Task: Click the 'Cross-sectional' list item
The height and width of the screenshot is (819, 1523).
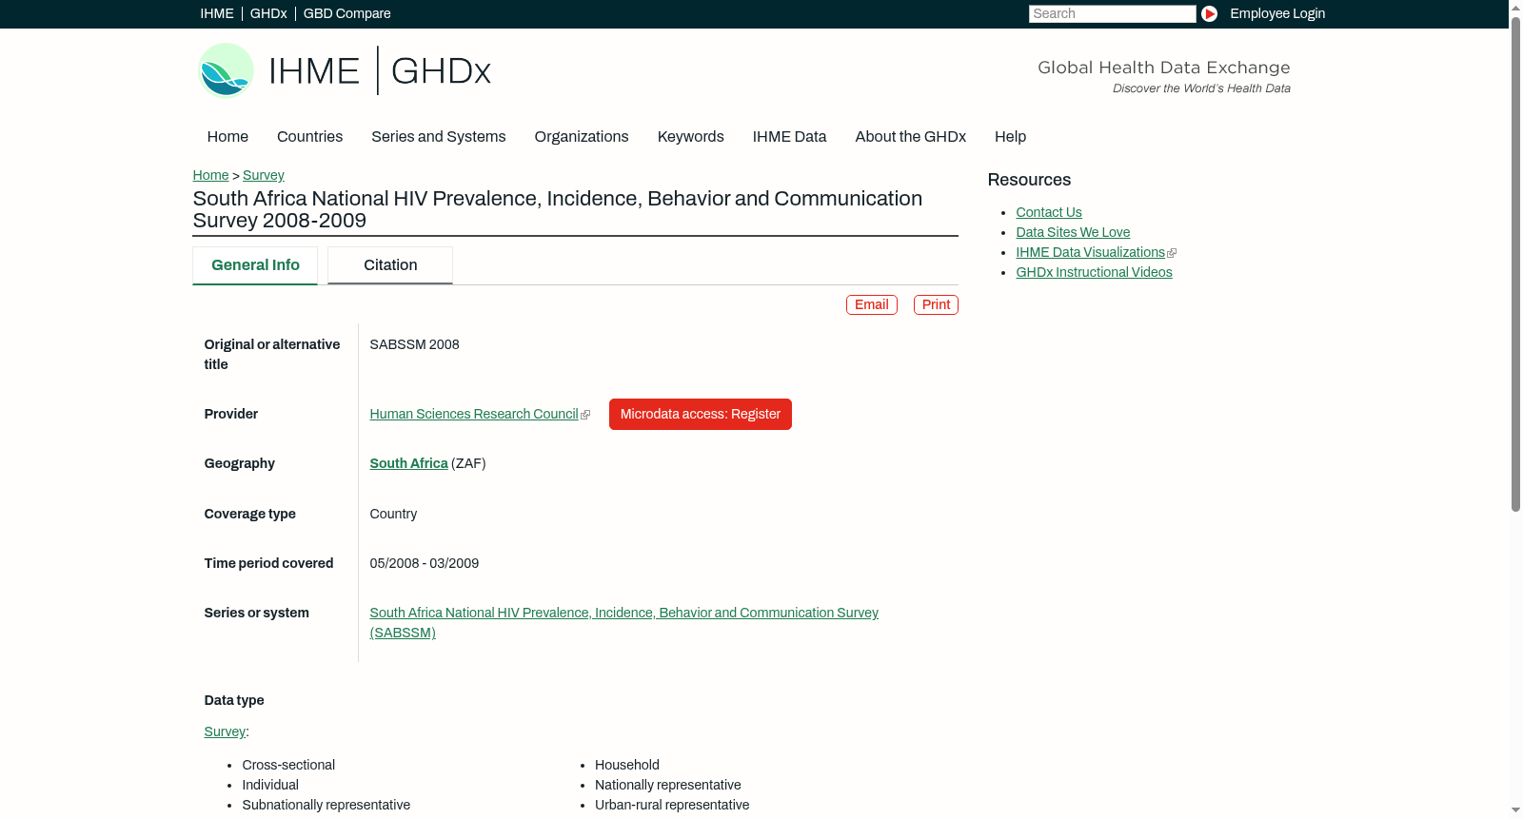Action: pyautogui.click(x=288, y=765)
